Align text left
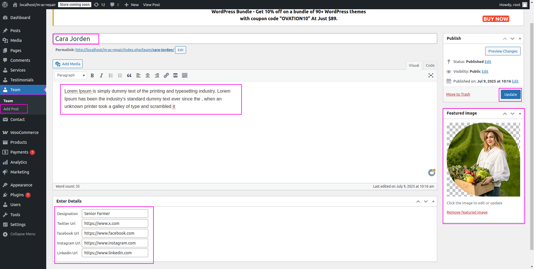Viewport: 534px width, 269px height. tap(138, 75)
